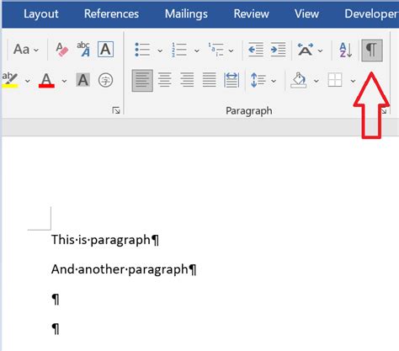This screenshot has width=399, height=351.
Task: Open Bullets list dropdown arrow
Action: tap(160, 51)
